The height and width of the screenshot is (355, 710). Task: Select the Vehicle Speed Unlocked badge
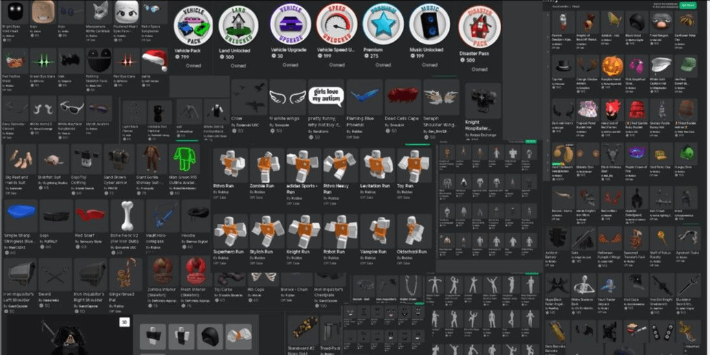tap(336, 24)
